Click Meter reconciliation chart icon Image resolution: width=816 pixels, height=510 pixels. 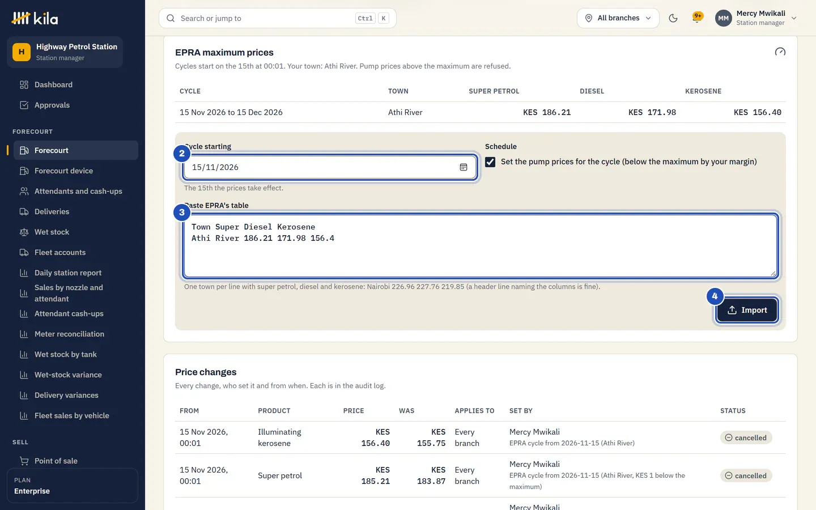tap(24, 334)
